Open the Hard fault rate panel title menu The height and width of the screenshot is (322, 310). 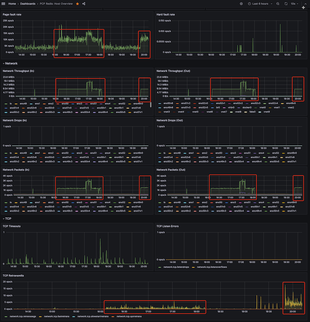[x=165, y=14]
